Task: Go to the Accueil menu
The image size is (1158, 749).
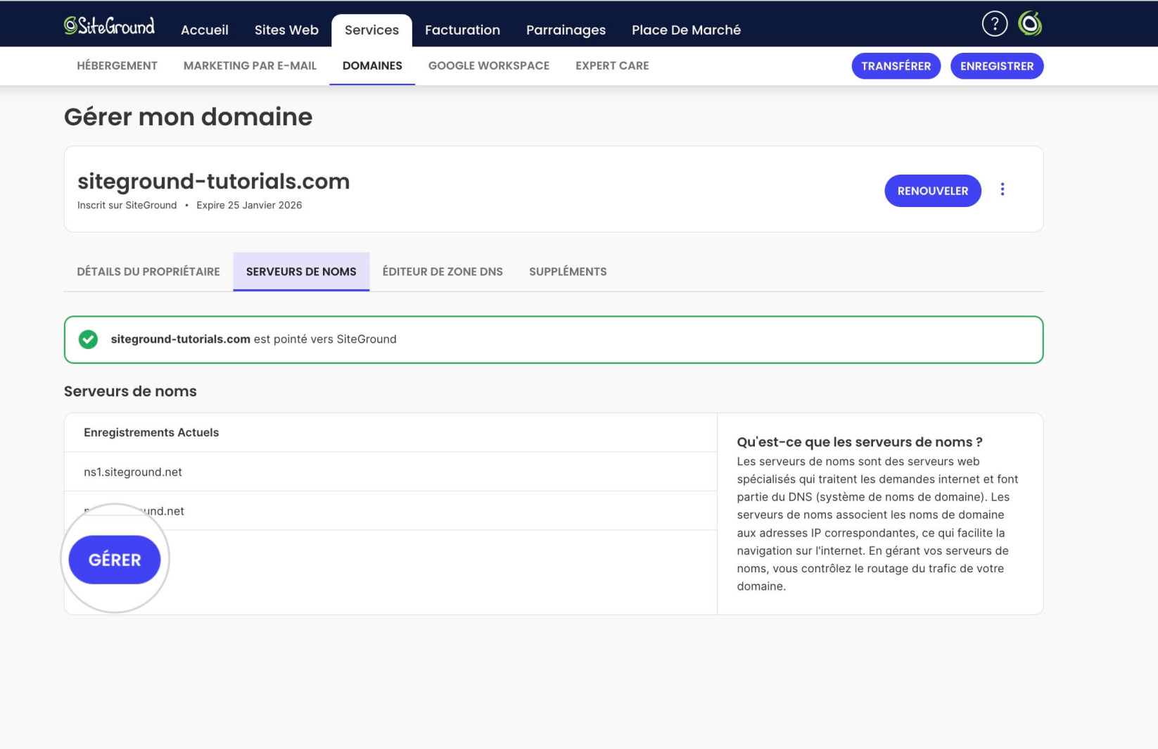Action: [204, 30]
